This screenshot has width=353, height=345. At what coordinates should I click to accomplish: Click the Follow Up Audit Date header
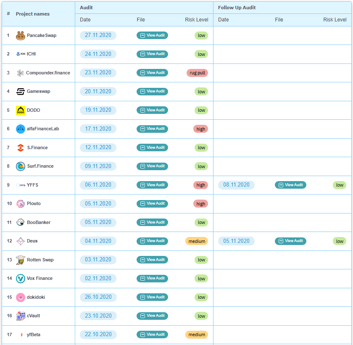click(x=223, y=20)
